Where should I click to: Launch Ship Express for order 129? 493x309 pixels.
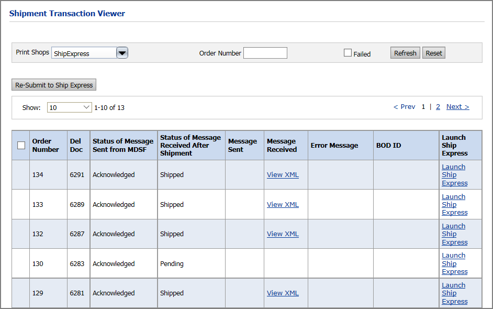pyautogui.click(x=453, y=293)
